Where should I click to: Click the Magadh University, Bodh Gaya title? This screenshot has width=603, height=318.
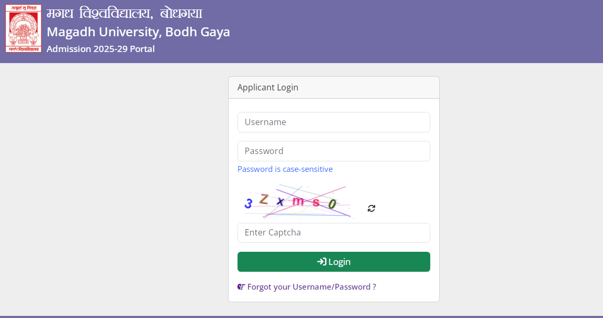pos(139,32)
